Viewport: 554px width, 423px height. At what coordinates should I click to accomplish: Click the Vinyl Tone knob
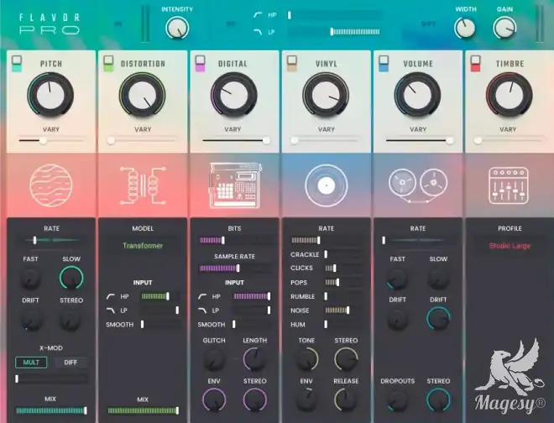pyautogui.click(x=306, y=358)
